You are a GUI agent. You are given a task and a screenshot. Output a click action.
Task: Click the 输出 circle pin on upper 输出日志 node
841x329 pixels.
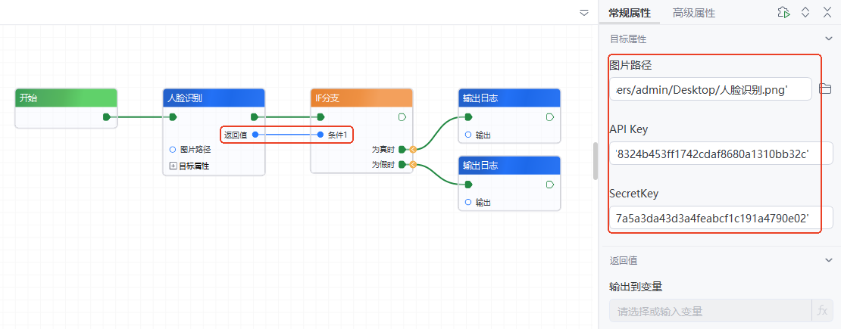pyautogui.click(x=468, y=135)
